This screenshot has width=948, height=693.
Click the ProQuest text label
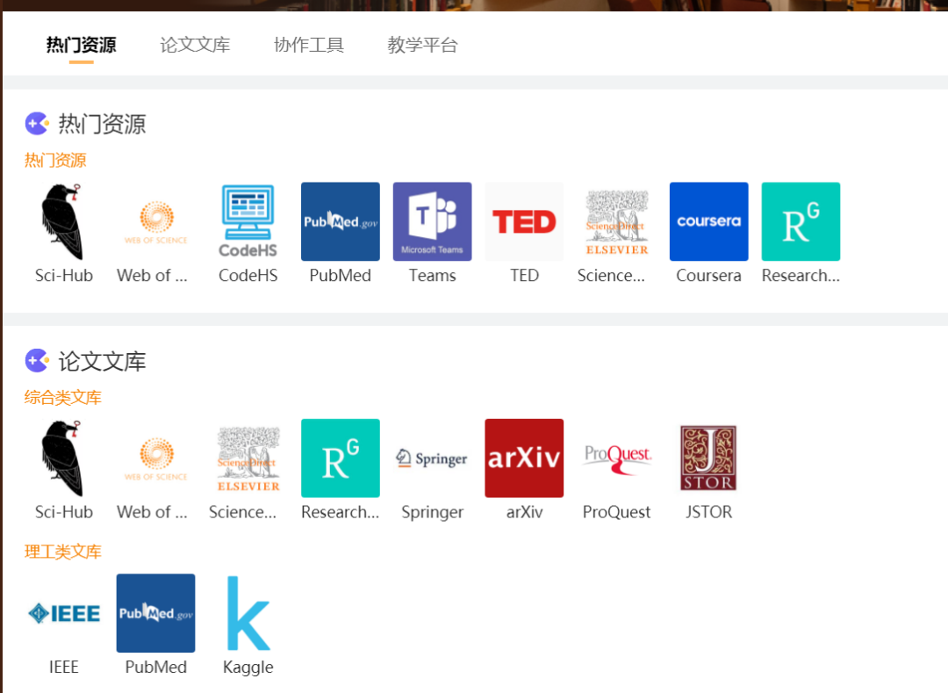617,512
